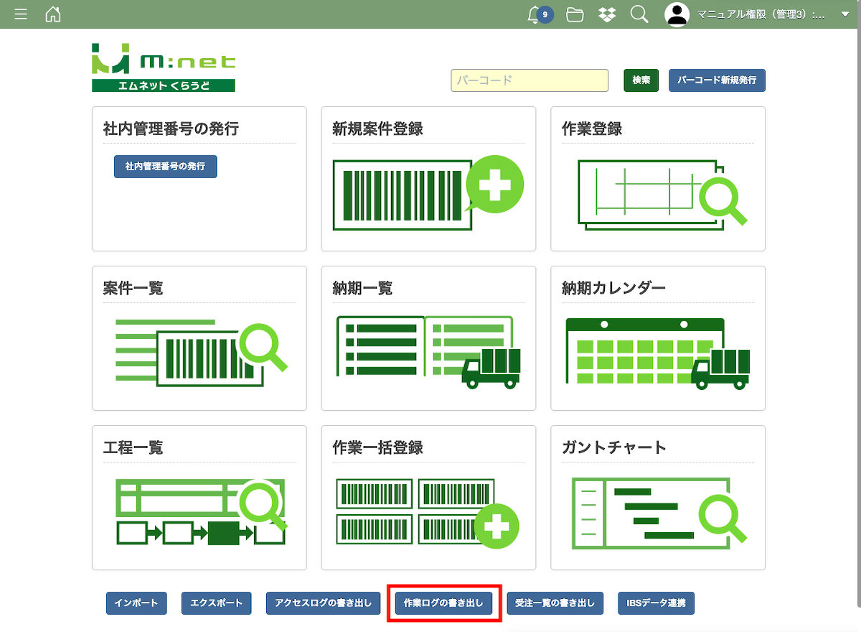Click 社内管理番号の発行 button
861x632 pixels.
point(165,166)
